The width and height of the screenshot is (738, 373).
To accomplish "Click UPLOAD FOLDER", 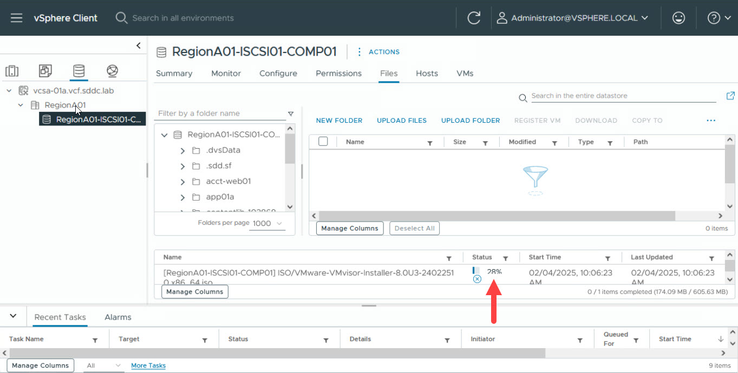I will tap(471, 121).
